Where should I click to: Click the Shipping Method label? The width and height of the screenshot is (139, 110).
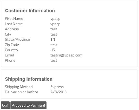coord(19,87)
